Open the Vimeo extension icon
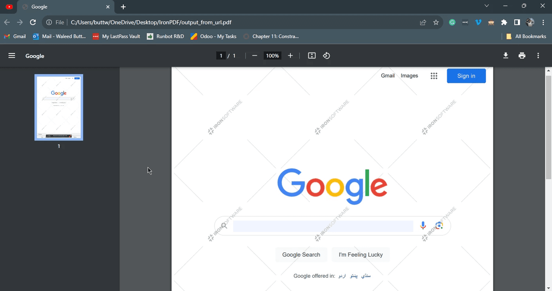Screen dimensions: 552x291 pyautogui.click(x=478, y=22)
